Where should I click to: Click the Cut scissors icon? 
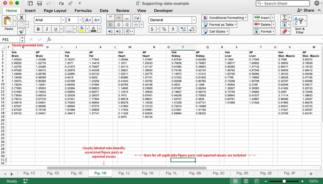click(x=22, y=18)
